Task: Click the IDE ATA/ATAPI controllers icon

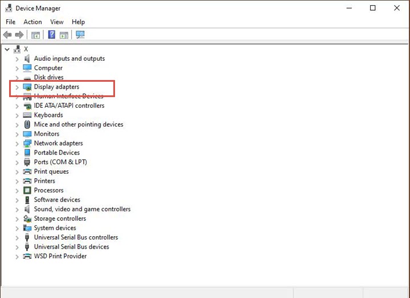Action: [x=27, y=106]
